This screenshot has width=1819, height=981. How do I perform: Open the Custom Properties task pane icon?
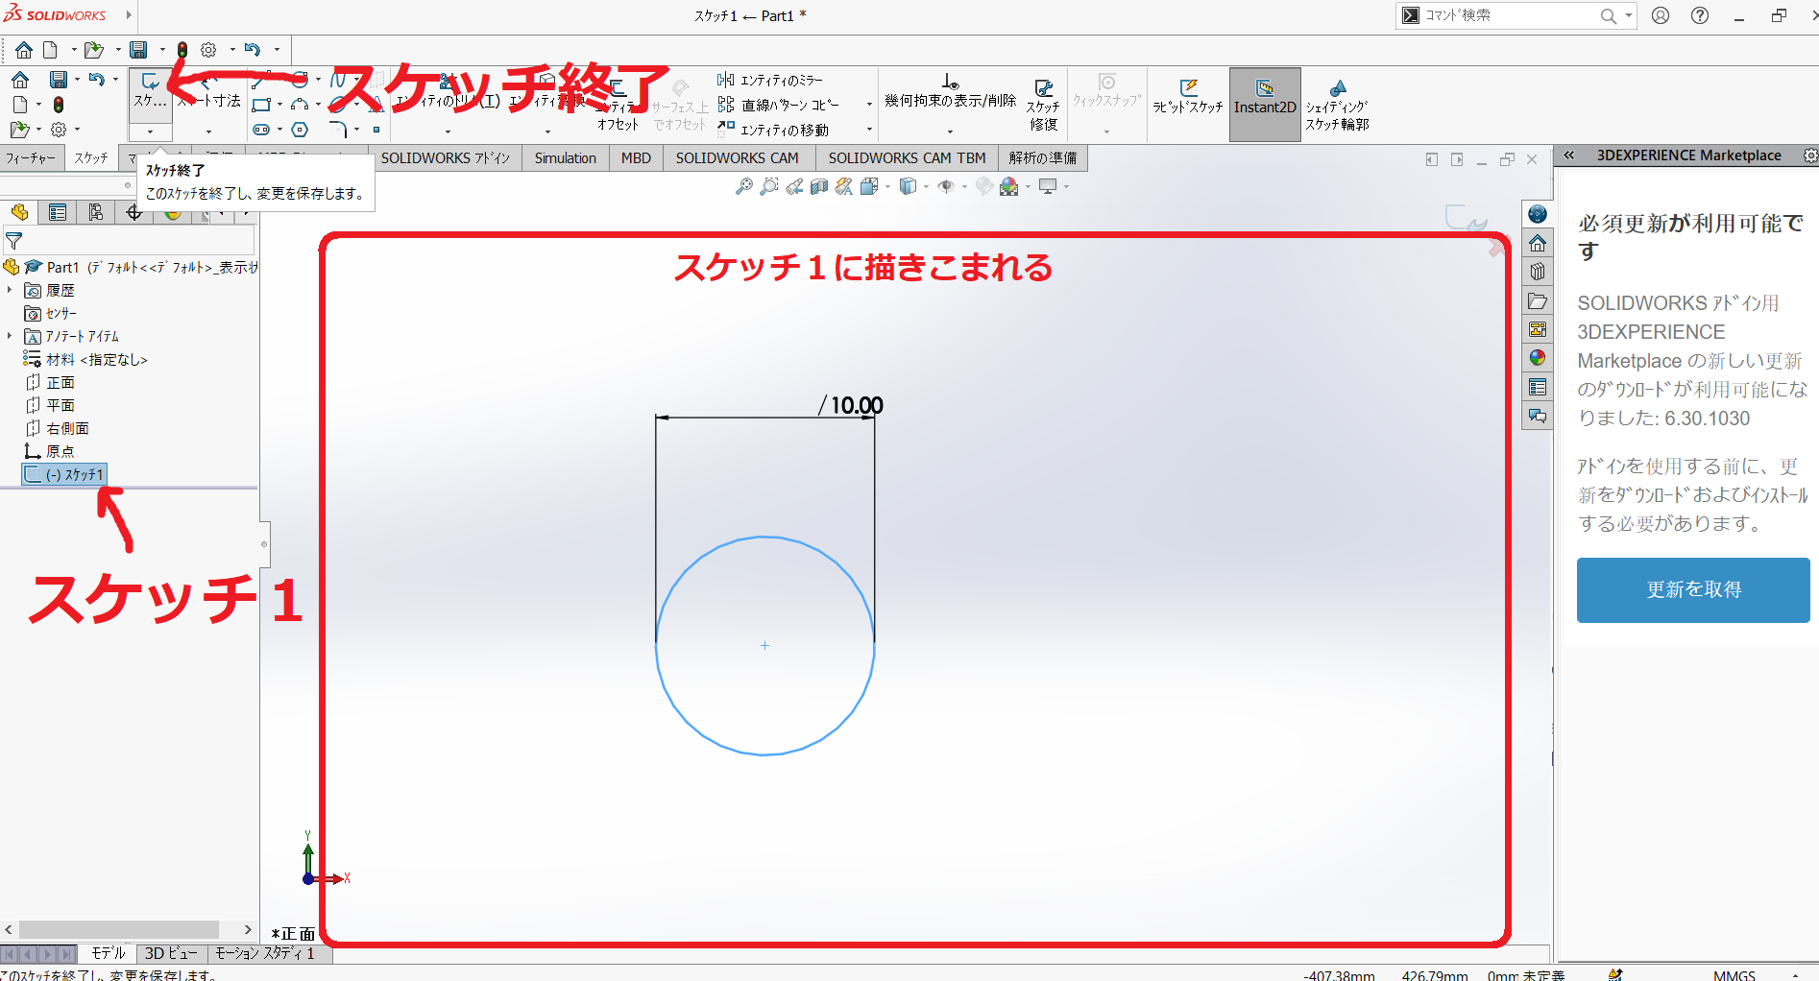click(1538, 387)
